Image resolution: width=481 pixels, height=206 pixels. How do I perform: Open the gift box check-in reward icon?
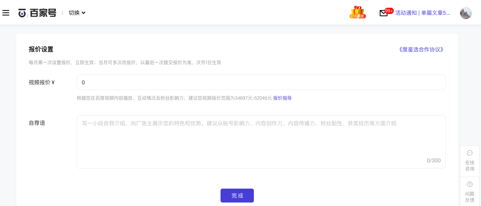coord(357,12)
